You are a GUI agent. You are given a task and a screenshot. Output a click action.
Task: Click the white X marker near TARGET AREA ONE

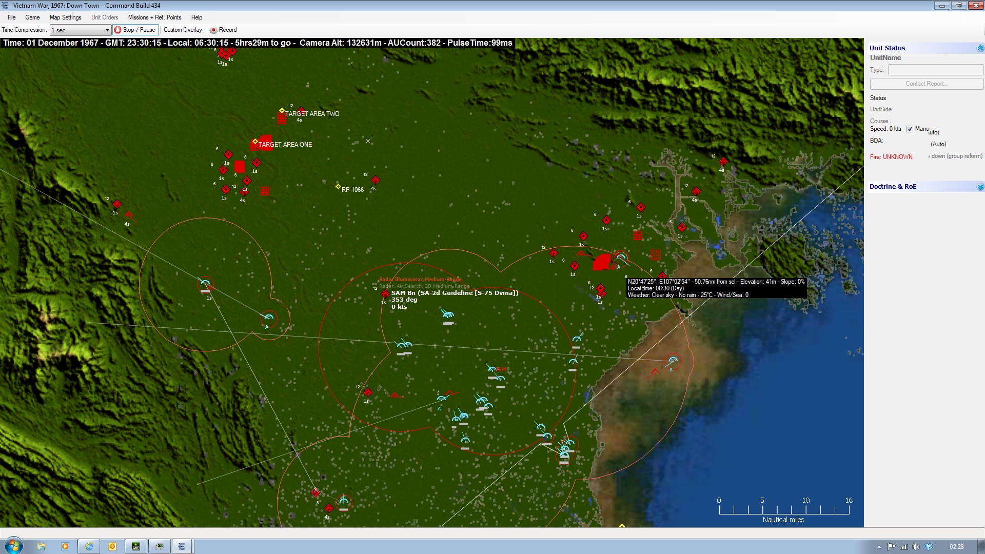(x=368, y=141)
